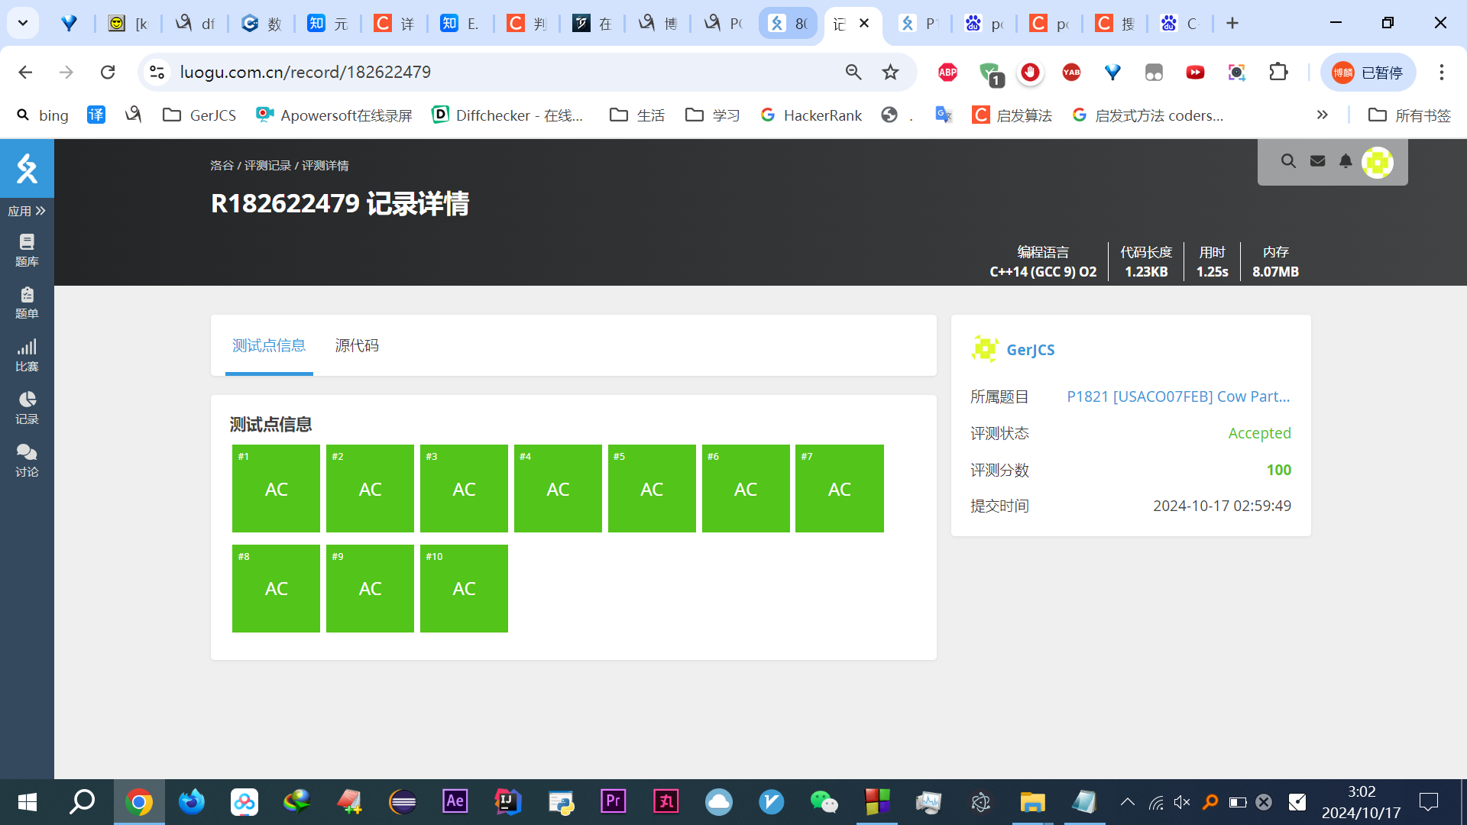Select the 测试点信息 tab
The height and width of the screenshot is (825, 1467).
click(x=269, y=345)
